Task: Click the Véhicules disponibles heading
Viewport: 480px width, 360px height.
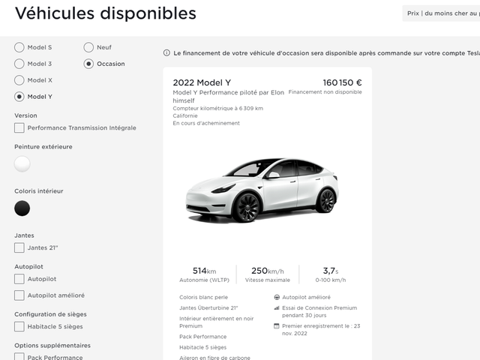Action: pyautogui.click(x=106, y=13)
